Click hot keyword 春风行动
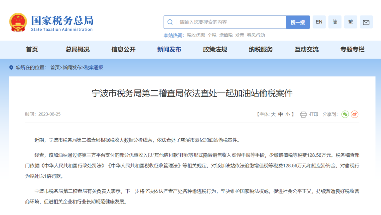 (x=256, y=36)
